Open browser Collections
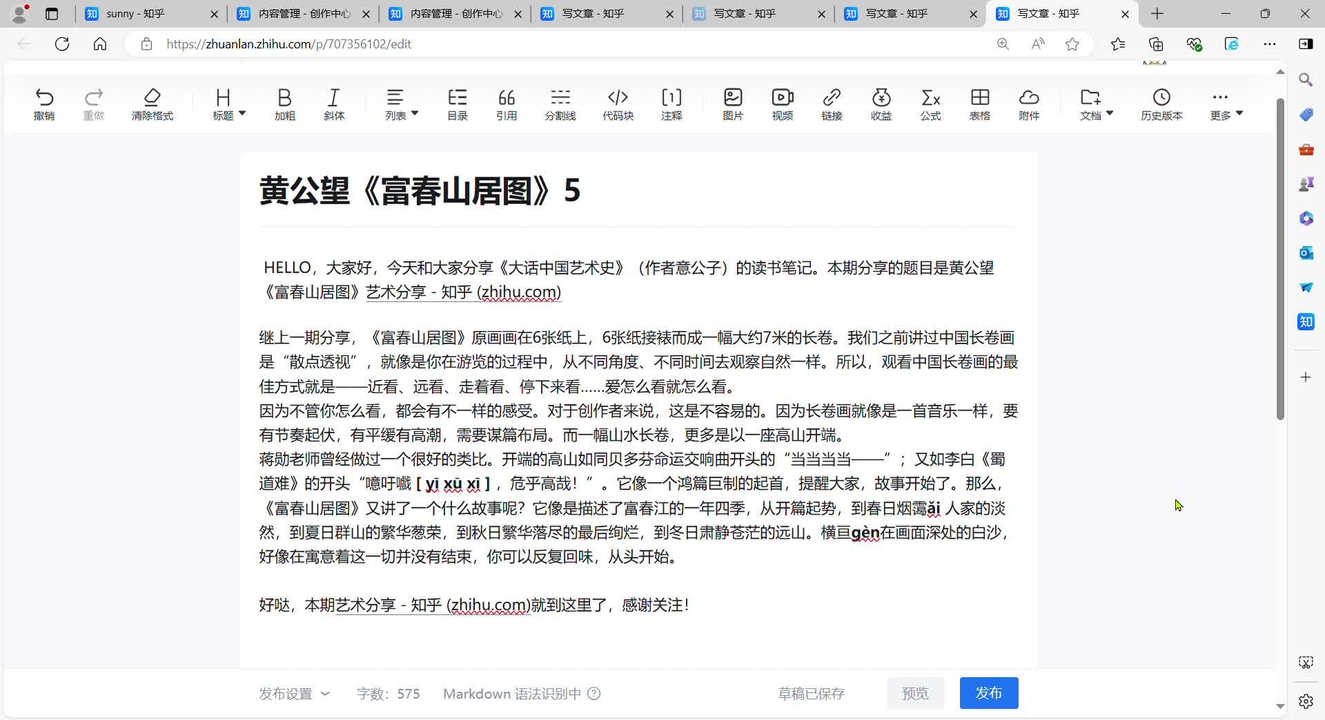Screen dimensions: 1325x720 point(1156,44)
